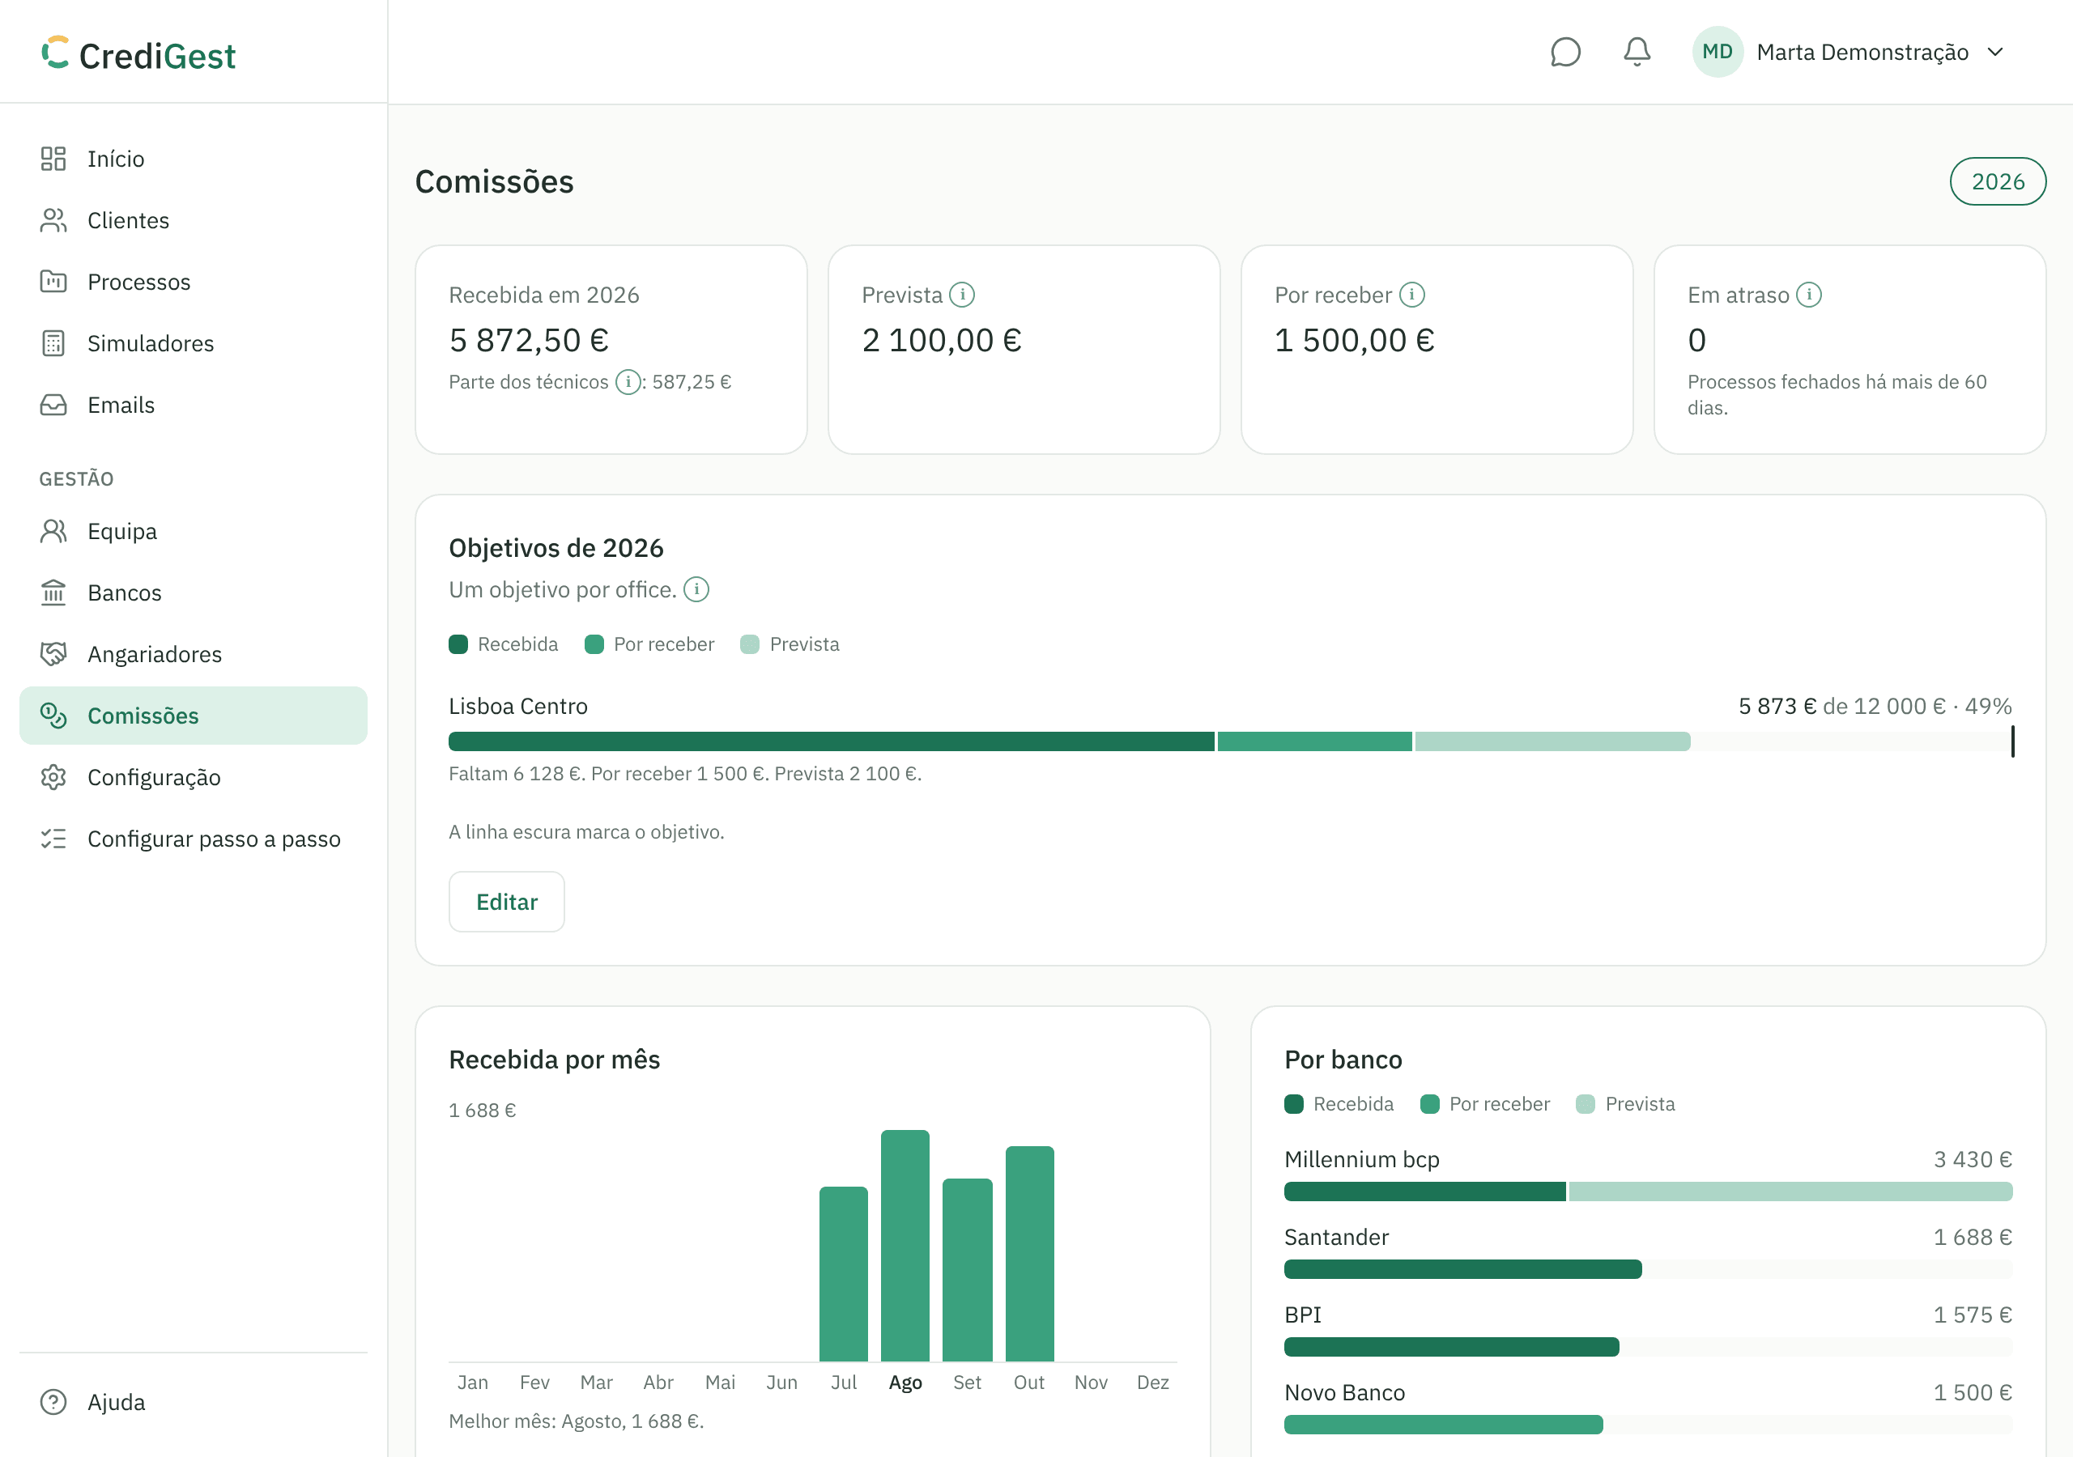Open the Bancos page link
Viewport: 2073px width, 1457px height.
194,593
